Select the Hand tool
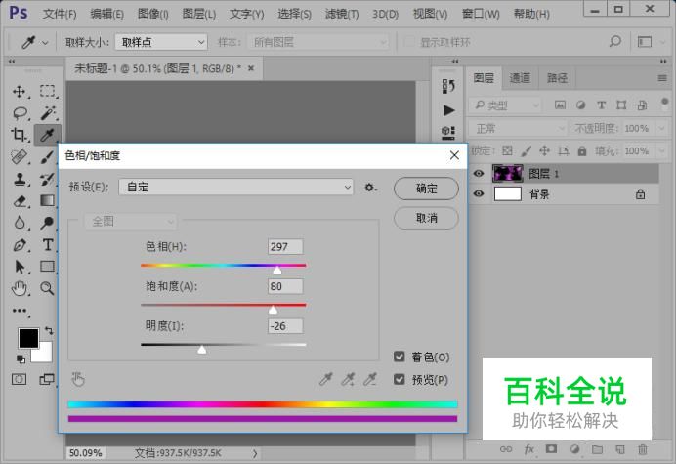The image size is (676, 464). pyautogui.click(x=20, y=288)
